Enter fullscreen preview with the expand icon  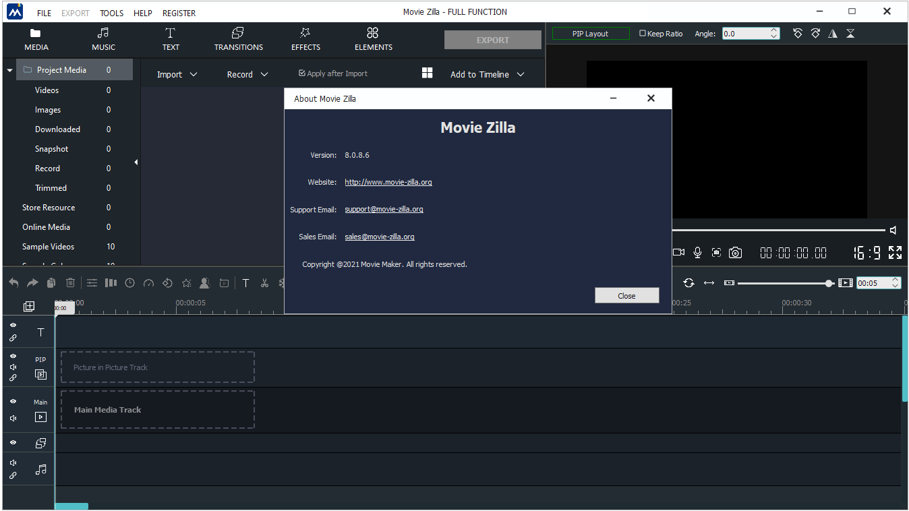pos(895,252)
